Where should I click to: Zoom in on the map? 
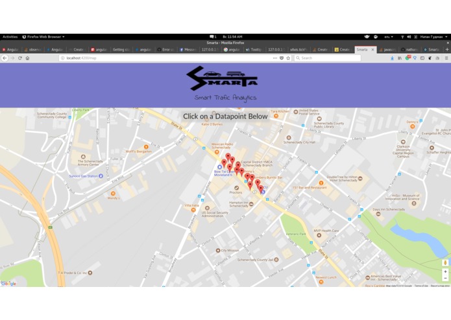445,271
